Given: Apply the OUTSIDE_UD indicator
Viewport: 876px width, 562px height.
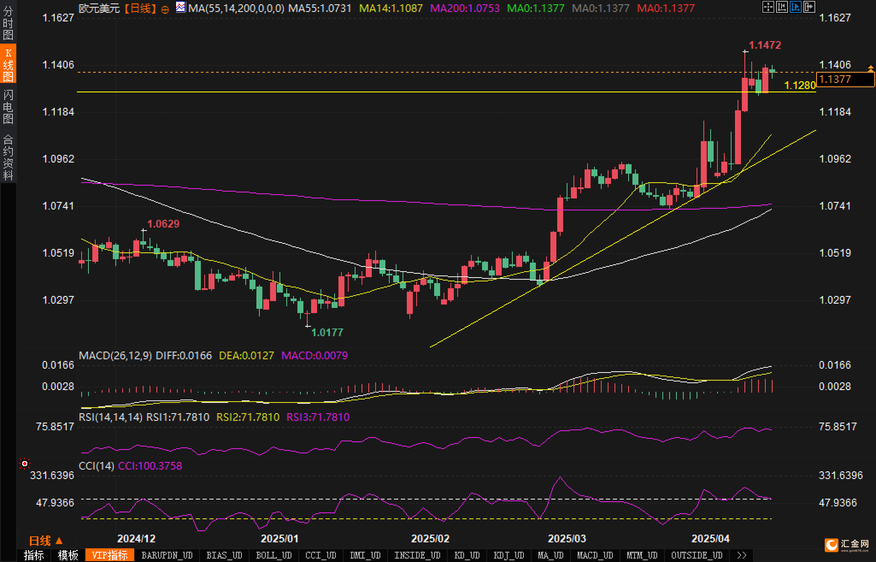Looking at the screenshot, I should click(x=697, y=555).
